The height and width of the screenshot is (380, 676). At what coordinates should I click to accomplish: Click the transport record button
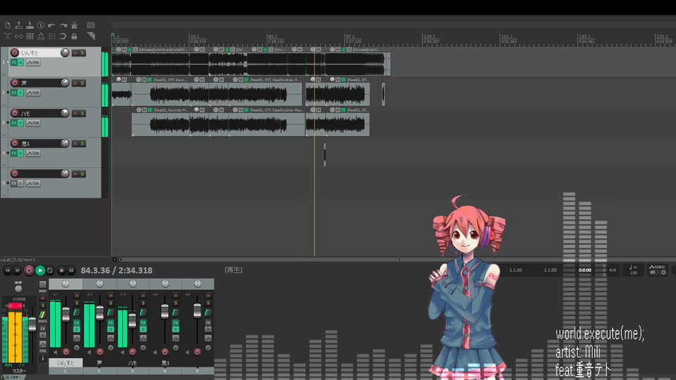[x=29, y=270]
